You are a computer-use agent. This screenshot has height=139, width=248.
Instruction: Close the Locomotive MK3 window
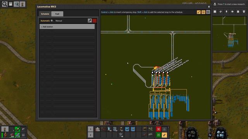209,7
